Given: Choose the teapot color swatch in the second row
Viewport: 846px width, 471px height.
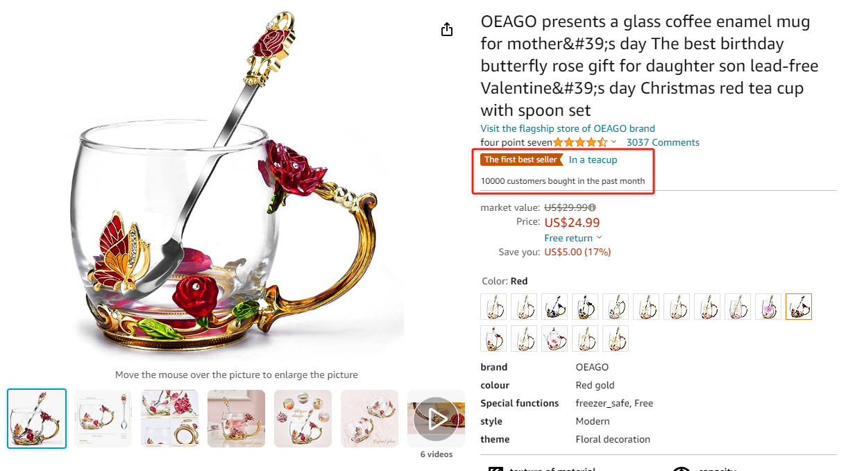Looking at the screenshot, I should coord(555,339).
